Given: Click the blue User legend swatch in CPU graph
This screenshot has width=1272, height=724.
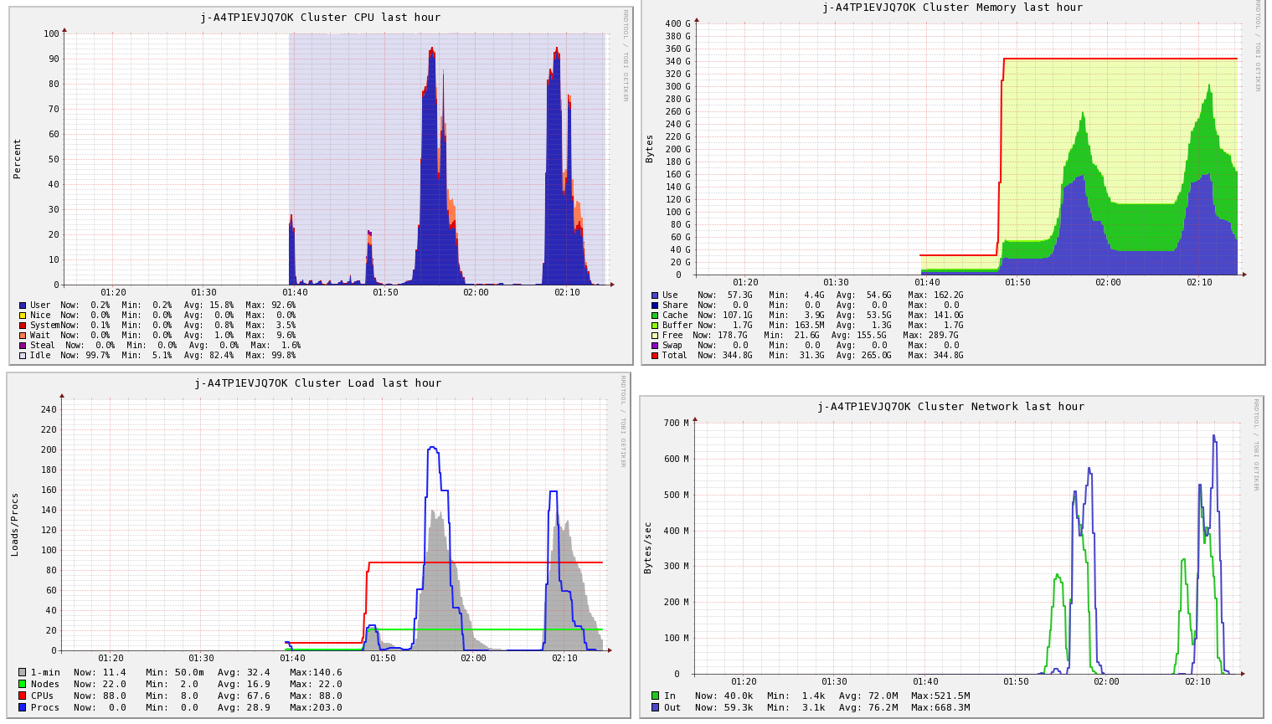Looking at the screenshot, I should [x=23, y=306].
